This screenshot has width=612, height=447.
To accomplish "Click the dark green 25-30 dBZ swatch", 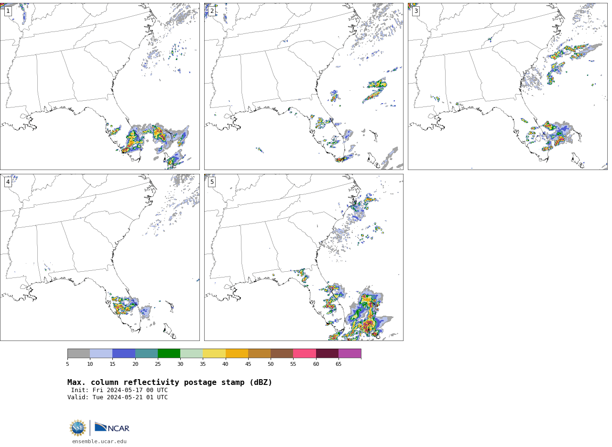I will [x=169, y=353].
